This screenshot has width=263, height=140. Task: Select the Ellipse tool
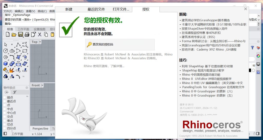pos(12,51)
